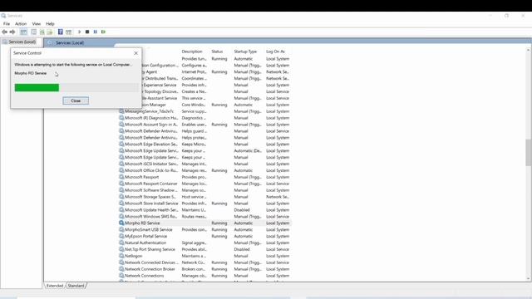Open the Action menu
This screenshot has height=299, width=532.
coord(21,24)
